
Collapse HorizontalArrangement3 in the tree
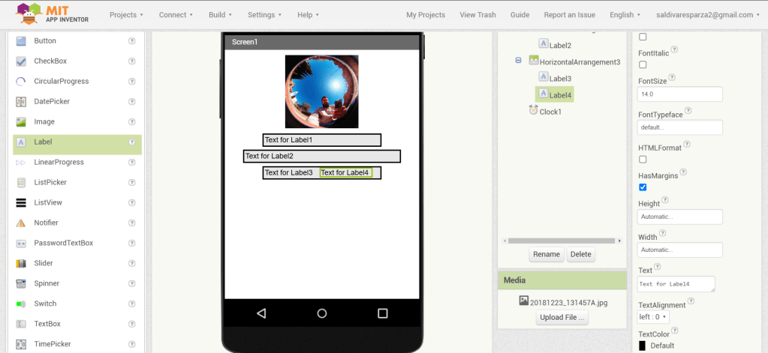[x=518, y=61]
